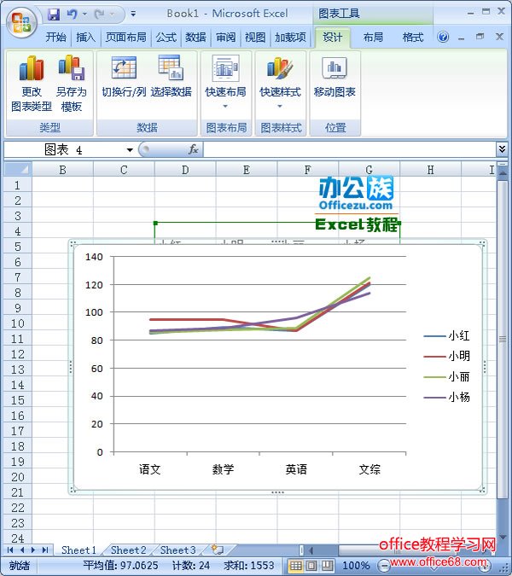Switch to Normal view
Image resolution: width=512 pixels, height=576 pixels.
(x=295, y=566)
